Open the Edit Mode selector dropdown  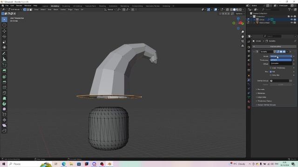coord(15,9)
